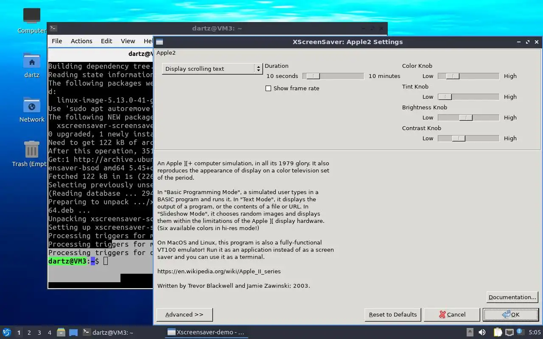Click the Wikipedia Apple_II_series URL text
Viewport: 543px width, 339px height.
pos(219,271)
